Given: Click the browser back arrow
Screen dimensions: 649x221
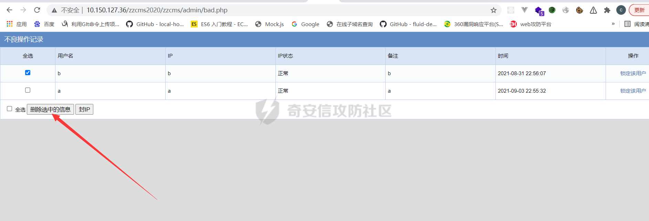Looking at the screenshot, I should click(9, 10).
